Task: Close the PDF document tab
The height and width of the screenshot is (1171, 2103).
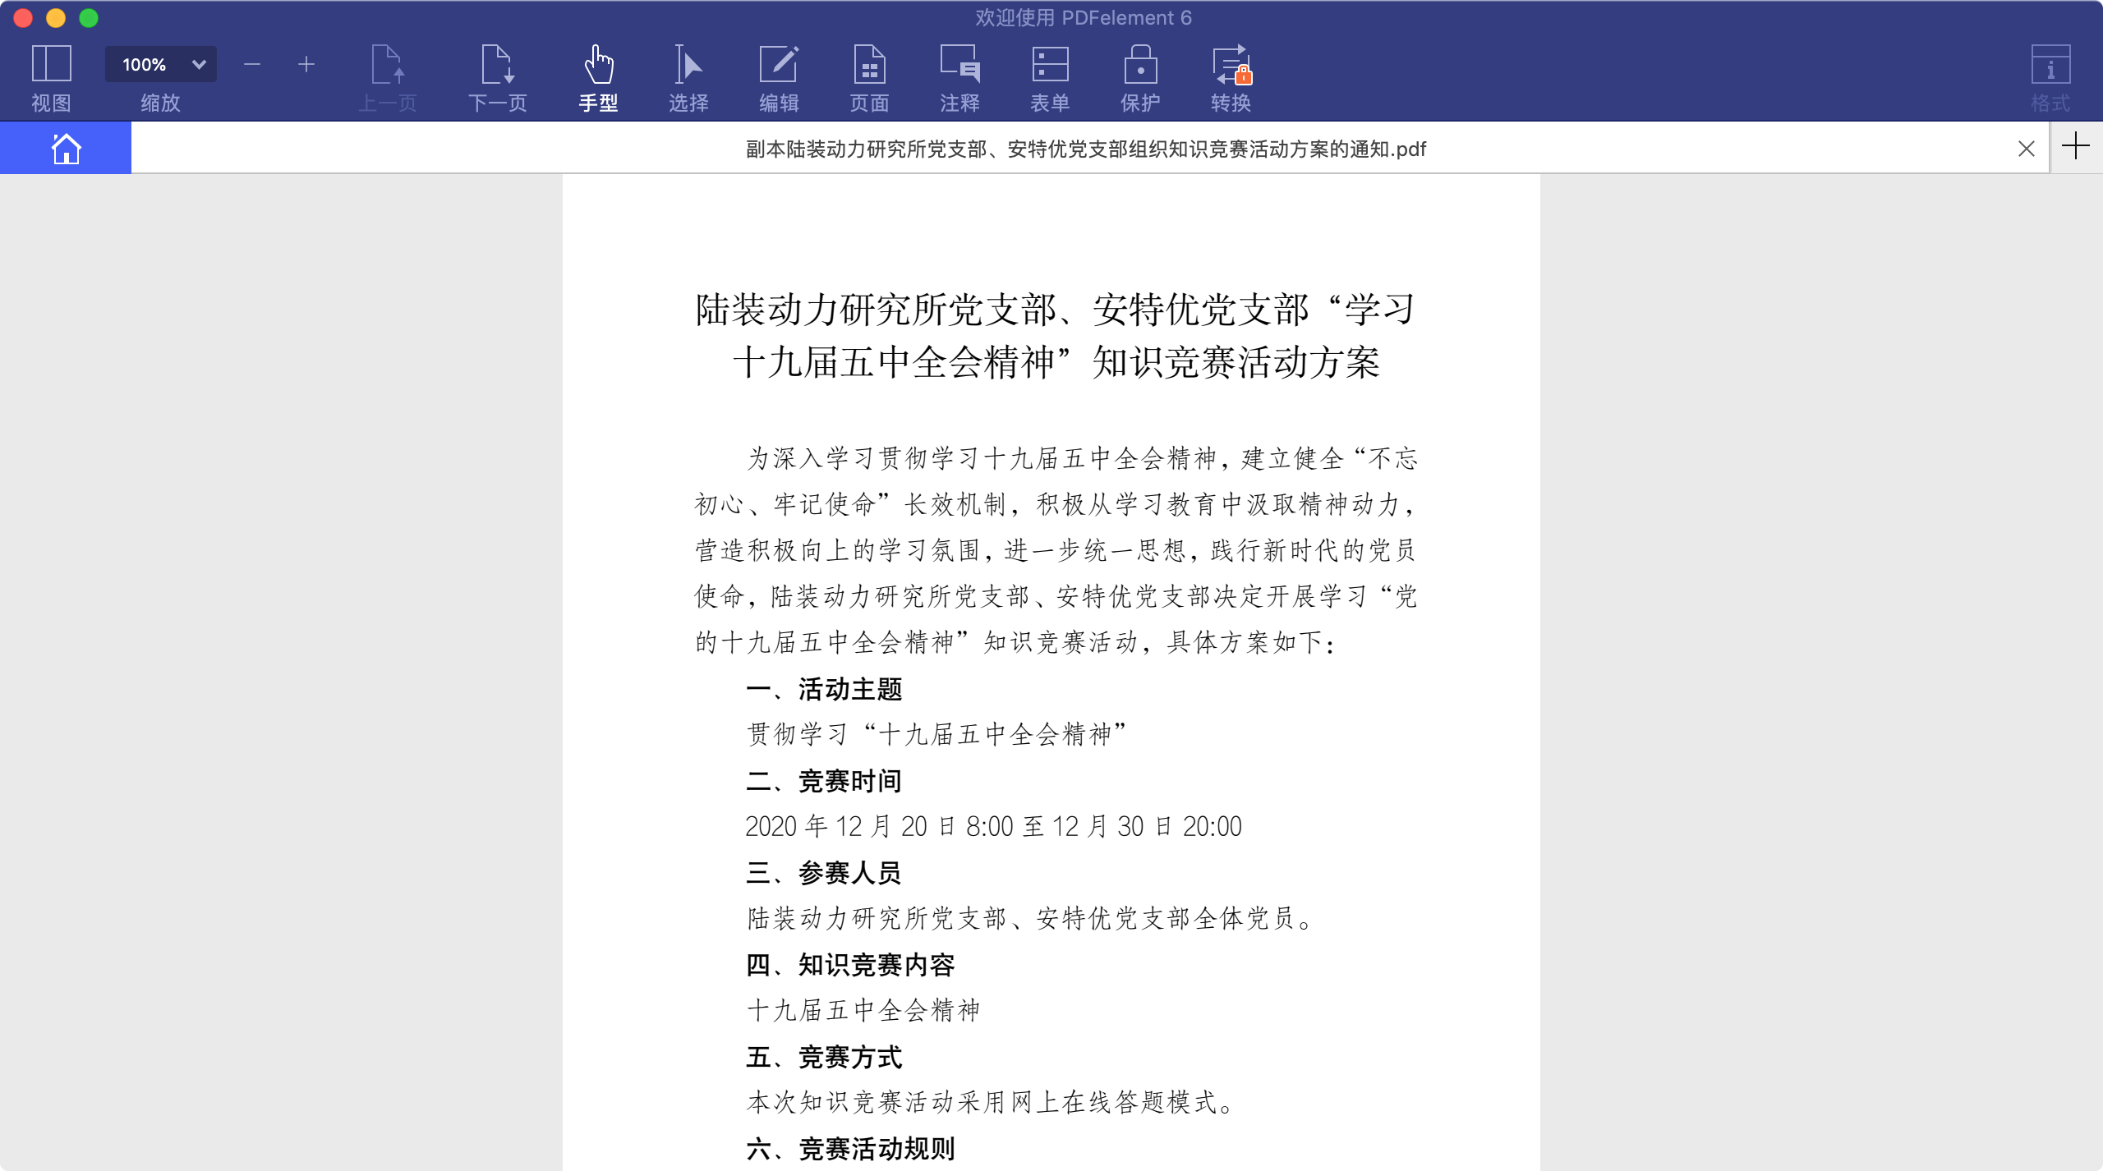Action: point(2027,149)
